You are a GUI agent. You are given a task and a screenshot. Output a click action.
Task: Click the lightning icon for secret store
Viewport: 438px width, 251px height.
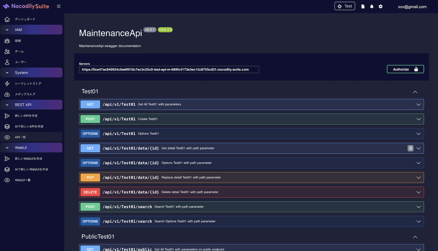point(7,84)
